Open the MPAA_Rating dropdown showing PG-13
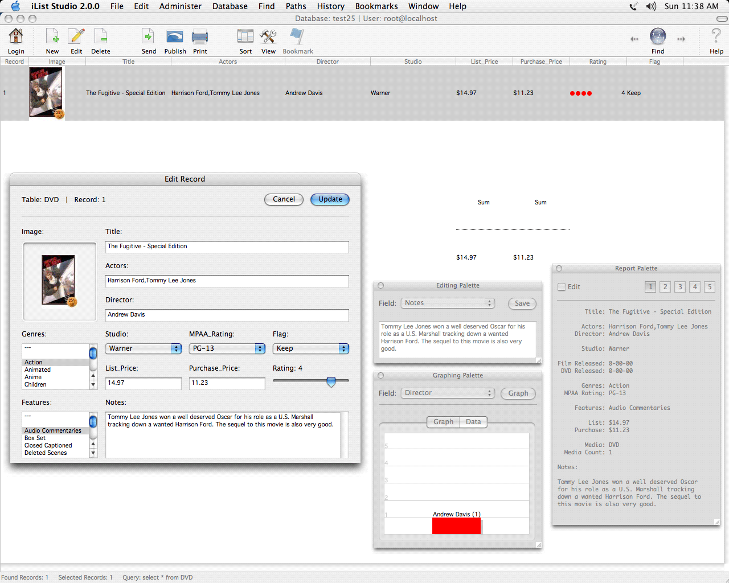 coord(227,348)
